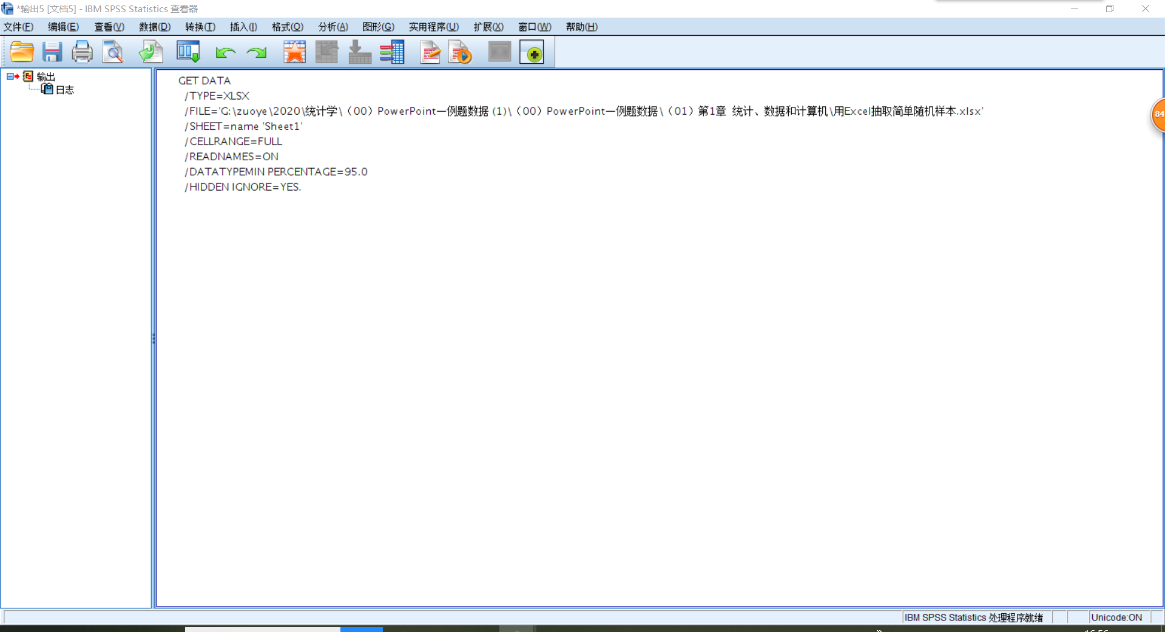Image resolution: width=1165 pixels, height=632 pixels.
Task: Open Print Preview magnifier icon
Action: coord(113,52)
